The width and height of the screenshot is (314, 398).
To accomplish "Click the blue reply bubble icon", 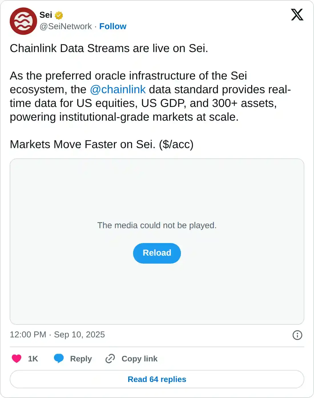I will click(59, 358).
